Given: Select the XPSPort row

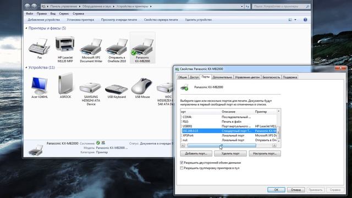Looking at the screenshot, I should pyautogui.click(x=229, y=135).
